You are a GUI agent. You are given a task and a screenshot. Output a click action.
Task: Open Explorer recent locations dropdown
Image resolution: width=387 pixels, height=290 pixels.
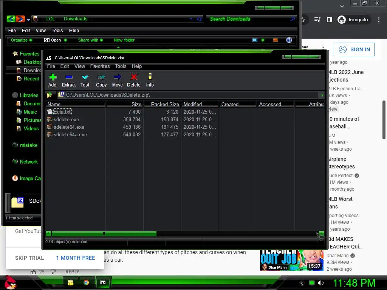point(29,20)
